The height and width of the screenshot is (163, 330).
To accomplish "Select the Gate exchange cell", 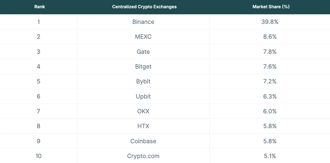I will click(143, 52).
